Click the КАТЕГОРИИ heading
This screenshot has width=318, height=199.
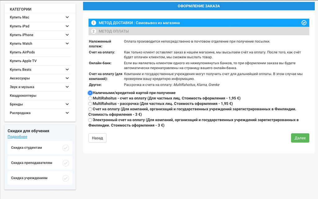(20, 9)
